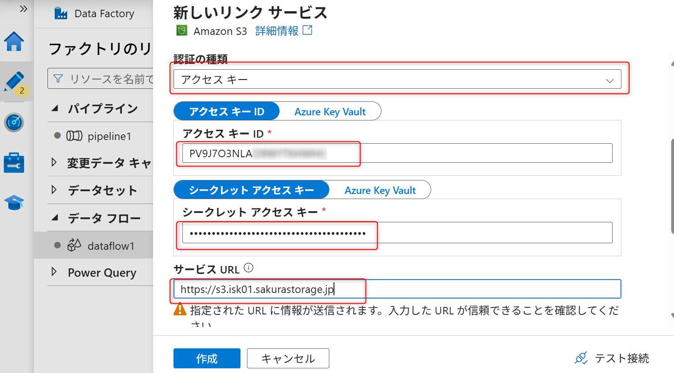
Task: Expand the データセット section
Action: coord(54,190)
